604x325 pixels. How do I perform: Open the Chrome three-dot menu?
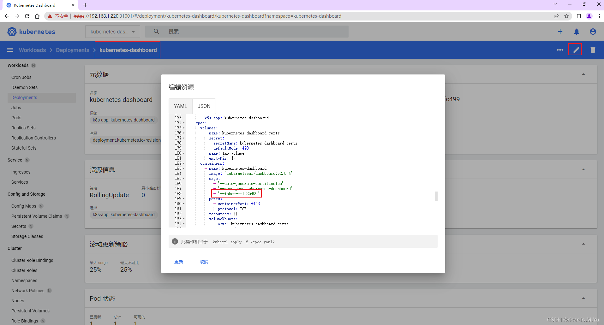(x=599, y=16)
